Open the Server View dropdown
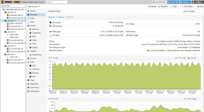This screenshot has height=112, width=204. (x=13, y=6)
